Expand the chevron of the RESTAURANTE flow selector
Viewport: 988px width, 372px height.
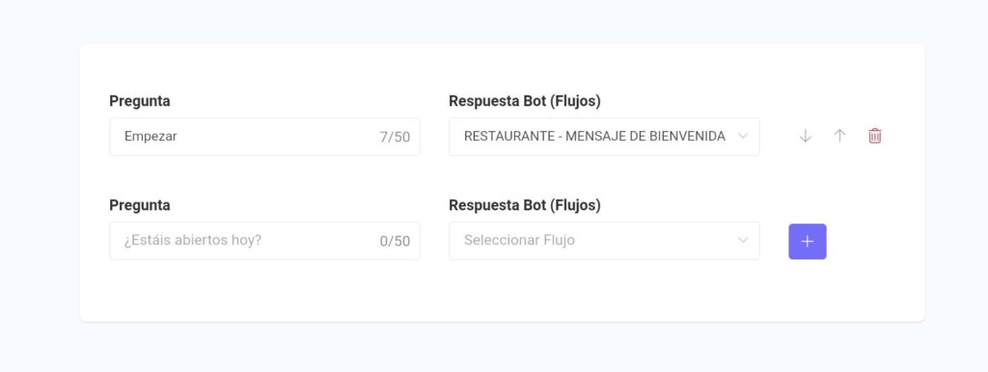743,136
